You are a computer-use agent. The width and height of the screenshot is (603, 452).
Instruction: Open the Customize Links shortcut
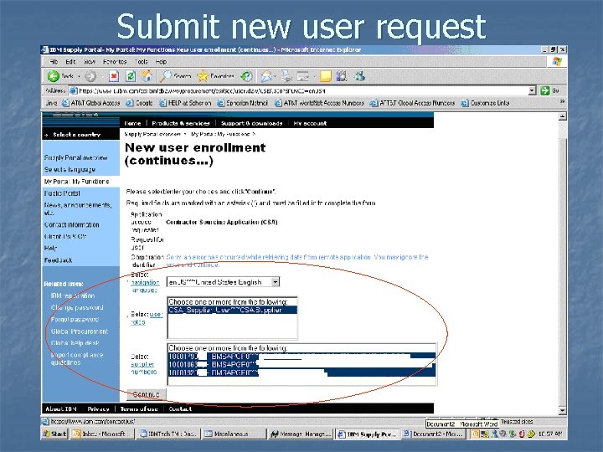coord(485,103)
